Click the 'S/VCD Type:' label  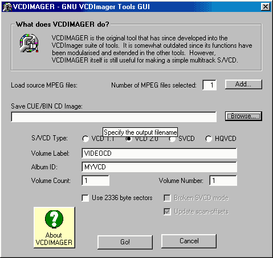tap(50, 138)
